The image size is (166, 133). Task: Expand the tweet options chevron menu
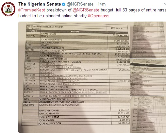click(165, 4)
